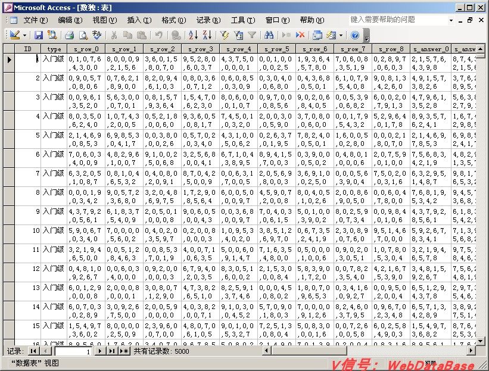Open the database window icon
This screenshot has height=371, width=489.
tap(317, 35)
